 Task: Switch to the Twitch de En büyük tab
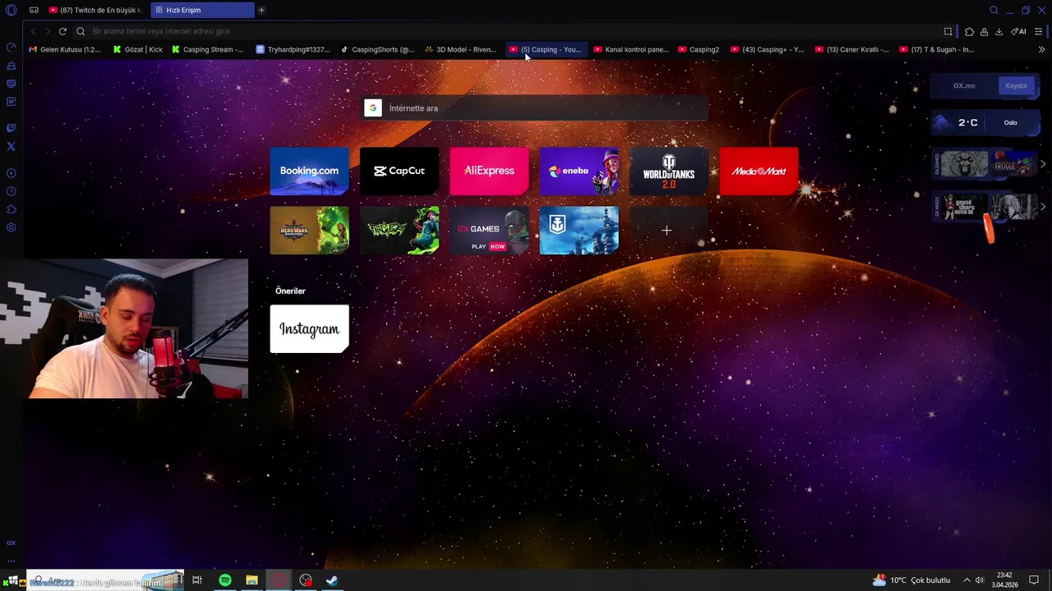[x=95, y=10]
